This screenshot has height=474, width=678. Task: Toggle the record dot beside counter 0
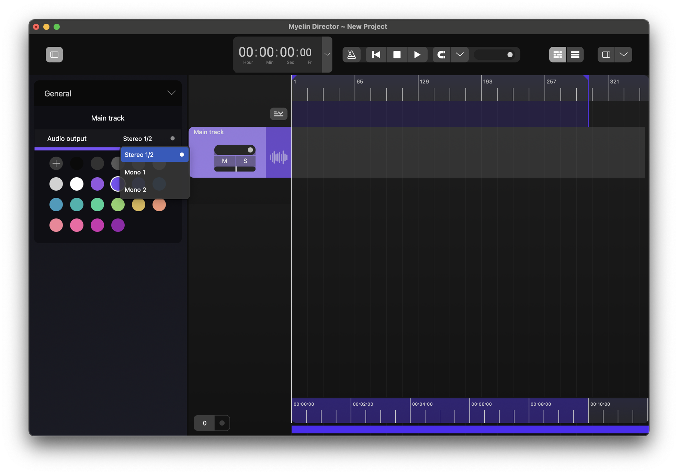(x=222, y=423)
